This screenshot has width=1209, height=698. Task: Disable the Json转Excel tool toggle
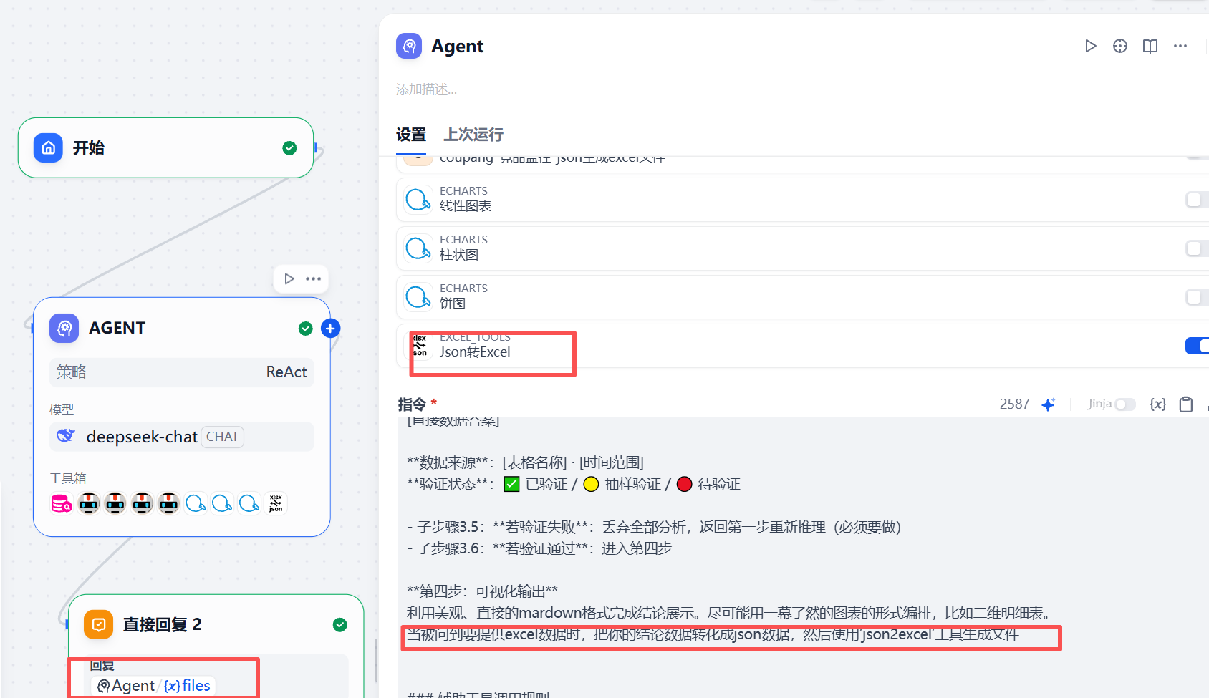point(1197,346)
